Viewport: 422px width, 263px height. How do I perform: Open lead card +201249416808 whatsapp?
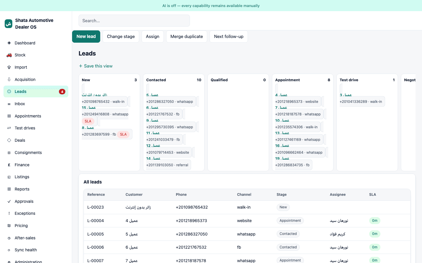[105, 114]
